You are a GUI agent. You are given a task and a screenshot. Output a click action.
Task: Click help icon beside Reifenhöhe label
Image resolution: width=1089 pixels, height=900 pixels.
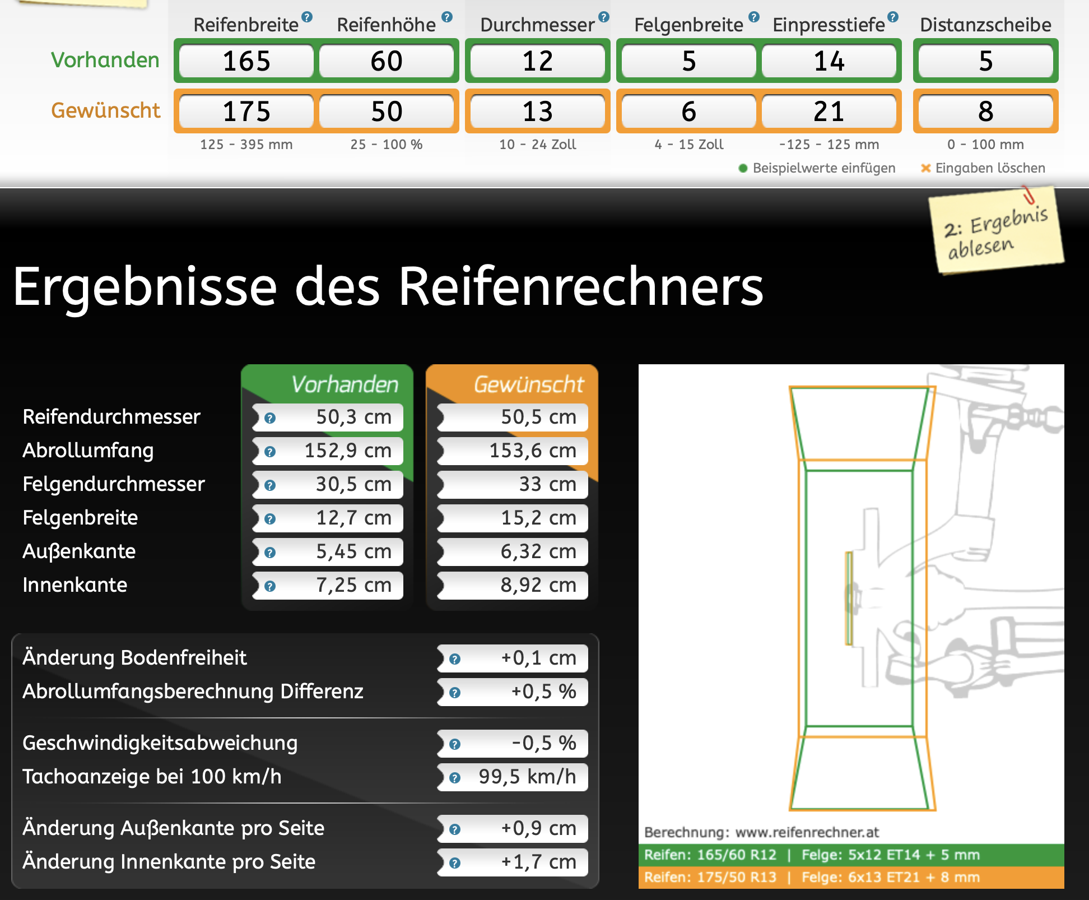(x=446, y=17)
